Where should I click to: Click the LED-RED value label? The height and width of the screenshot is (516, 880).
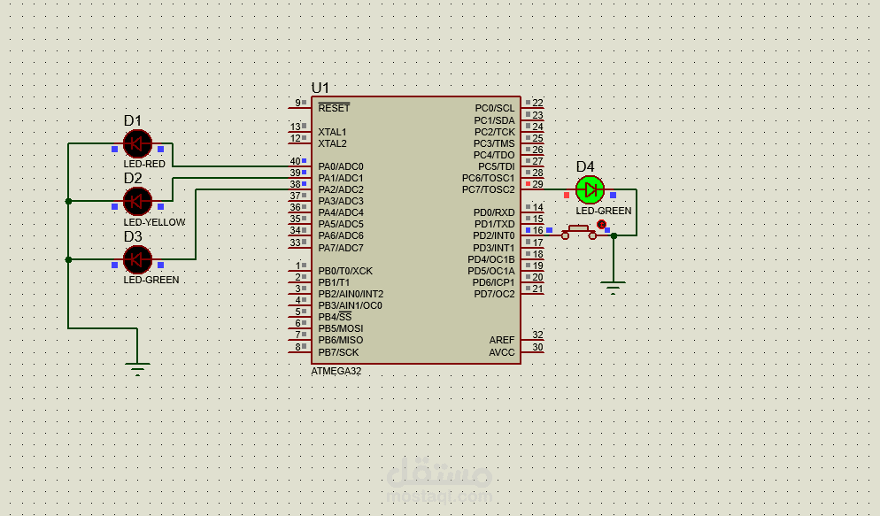tap(144, 165)
